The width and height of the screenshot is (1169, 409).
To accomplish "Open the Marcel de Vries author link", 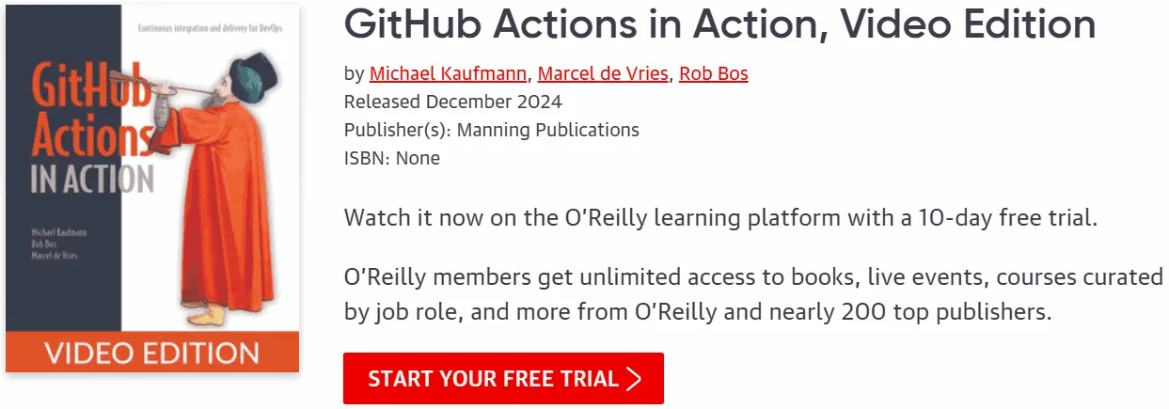I will [603, 73].
